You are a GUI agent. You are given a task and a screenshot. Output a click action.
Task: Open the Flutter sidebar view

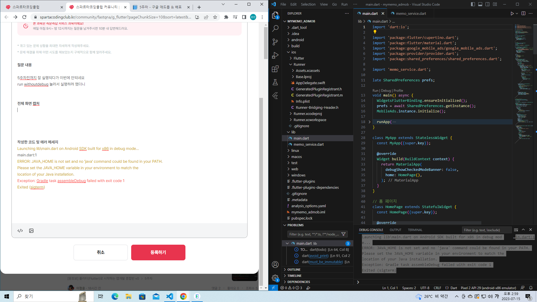pyautogui.click(x=275, y=96)
